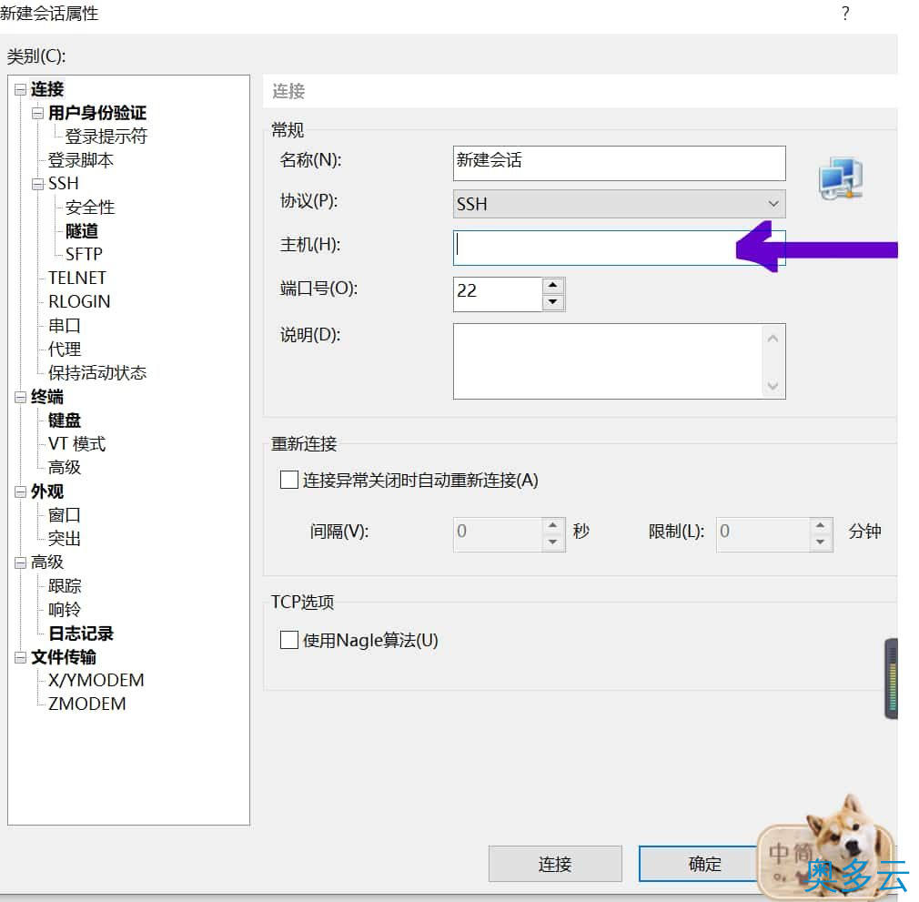Viewport: 919px width, 902px height.
Task: Collapse the 终端 tree node
Action: pos(21,397)
